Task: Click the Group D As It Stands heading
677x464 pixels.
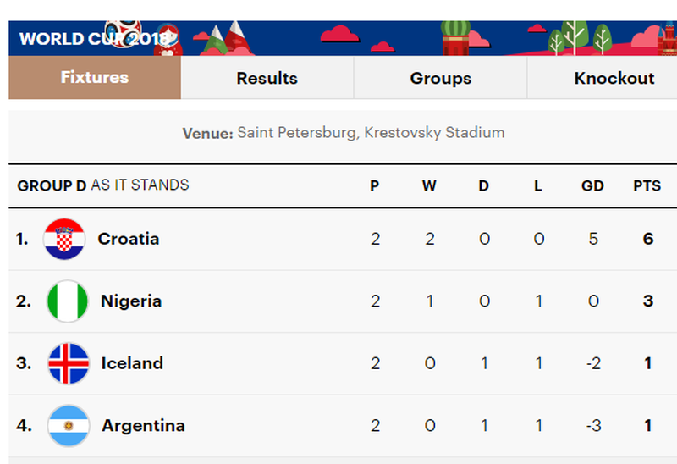Action: (x=103, y=185)
